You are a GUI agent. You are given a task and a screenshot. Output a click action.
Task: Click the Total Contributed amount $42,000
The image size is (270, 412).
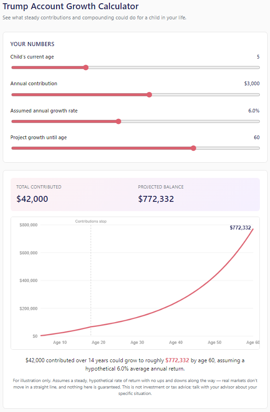32,199
